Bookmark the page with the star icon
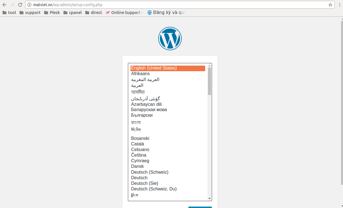Image resolution: width=343 pixels, height=208 pixels. (330, 5)
